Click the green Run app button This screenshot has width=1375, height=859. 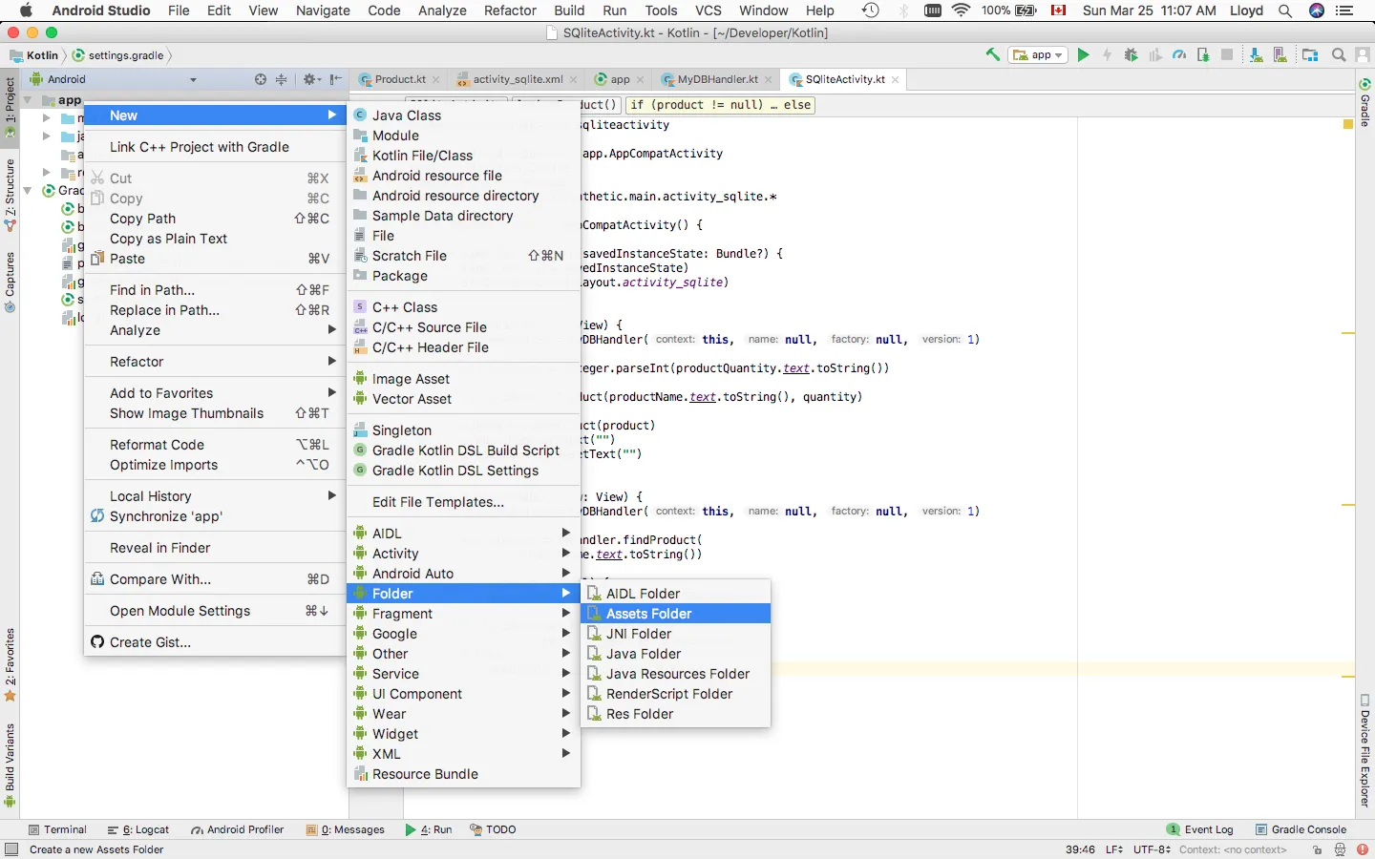[1083, 55]
